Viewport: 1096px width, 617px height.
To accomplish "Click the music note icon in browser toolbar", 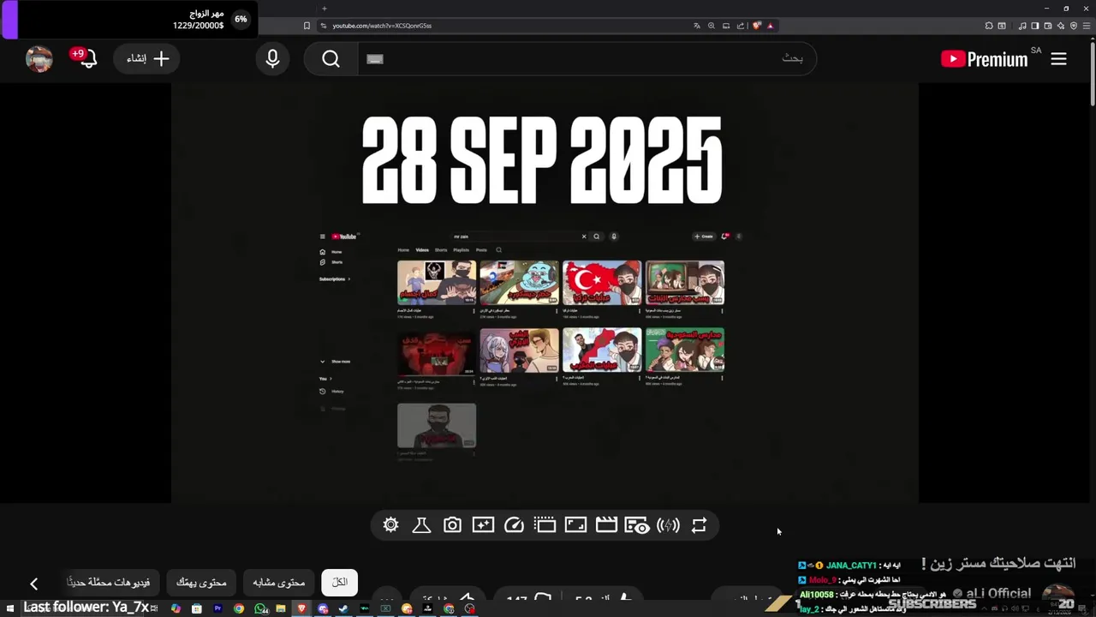I will tap(1022, 26).
